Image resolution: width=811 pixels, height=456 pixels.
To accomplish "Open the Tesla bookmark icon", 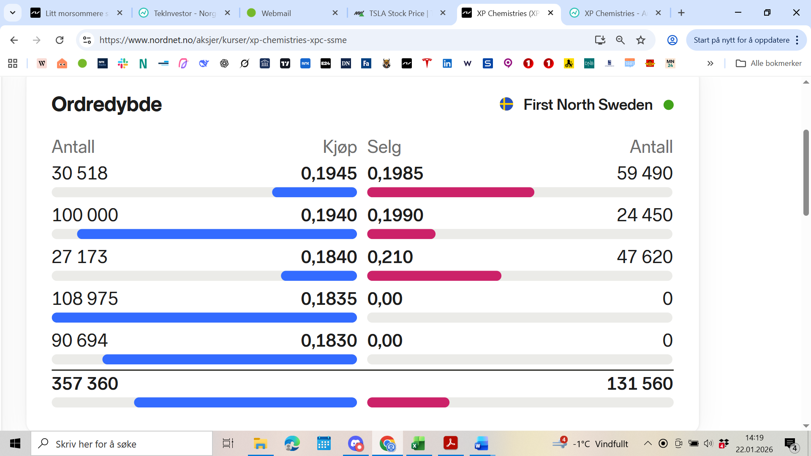I will [427, 63].
